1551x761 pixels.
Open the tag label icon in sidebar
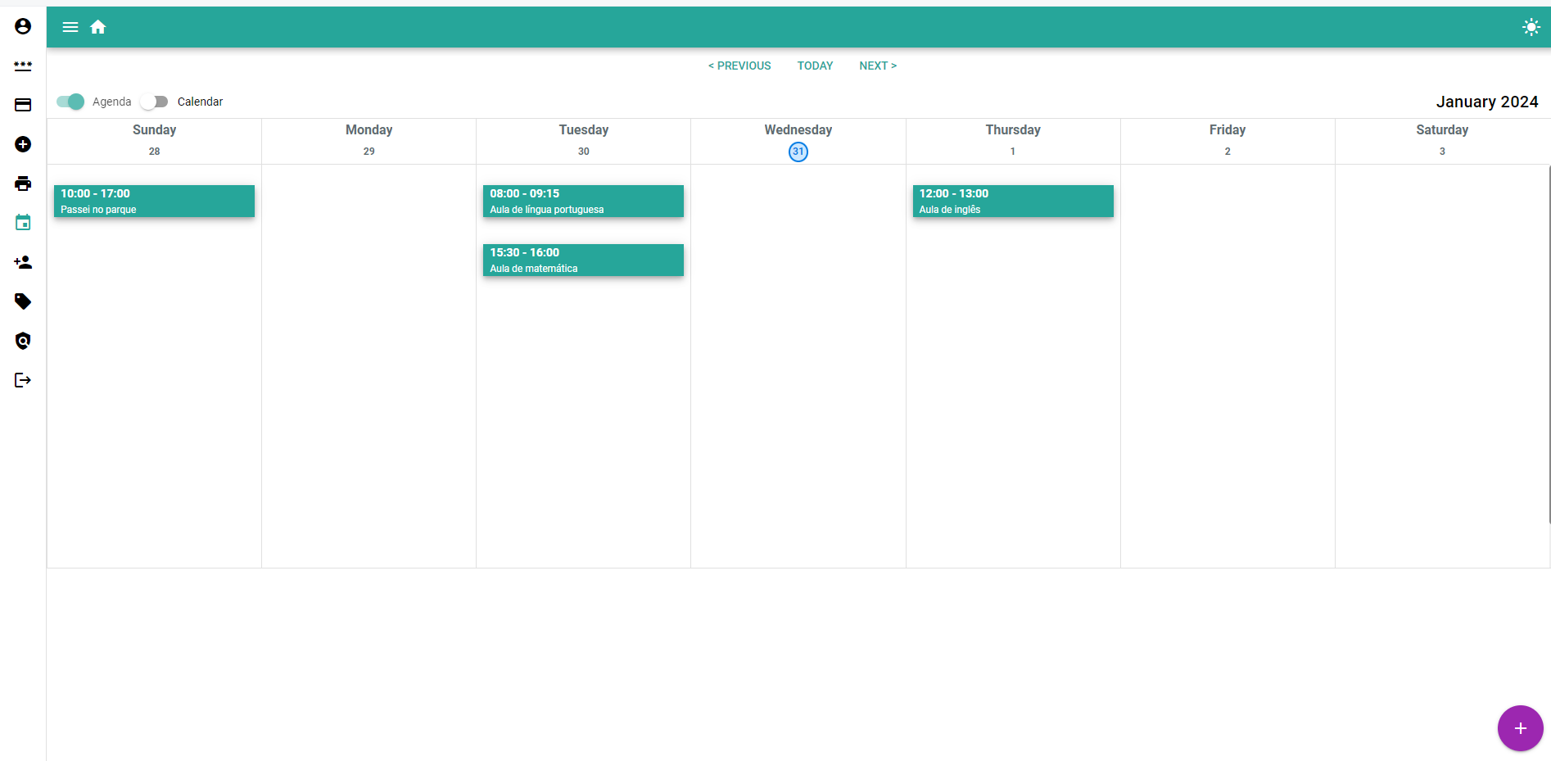click(x=23, y=301)
